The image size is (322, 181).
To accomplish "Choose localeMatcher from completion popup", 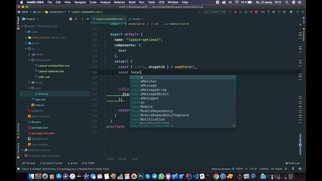I will click(x=183, y=81).
